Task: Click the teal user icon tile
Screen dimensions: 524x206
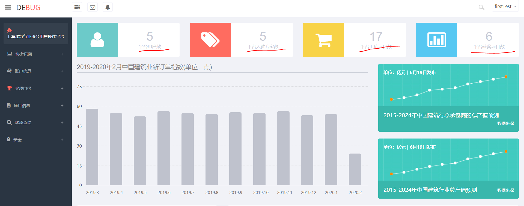Action: click(97, 40)
